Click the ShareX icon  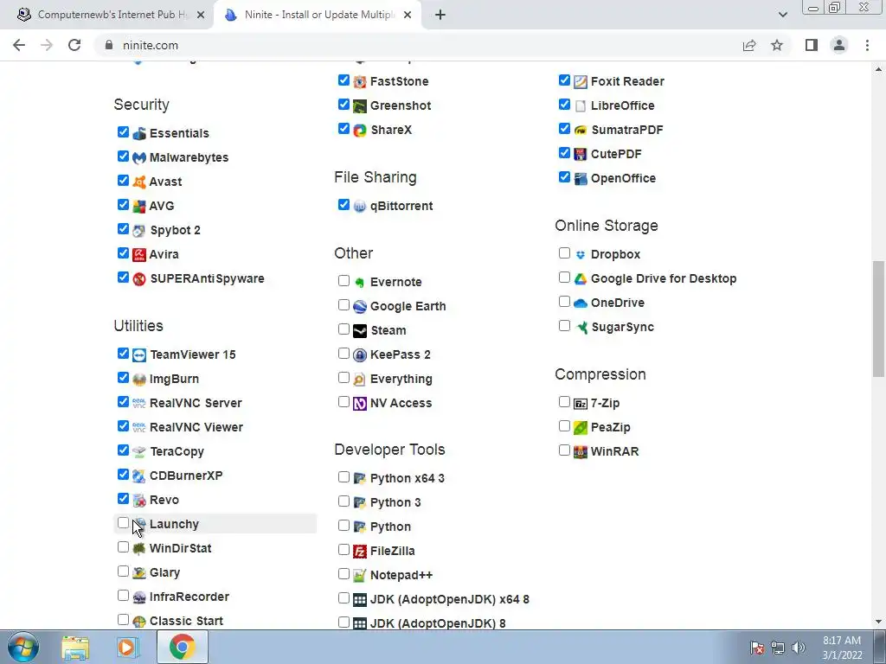pyautogui.click(x=360, y=131)
